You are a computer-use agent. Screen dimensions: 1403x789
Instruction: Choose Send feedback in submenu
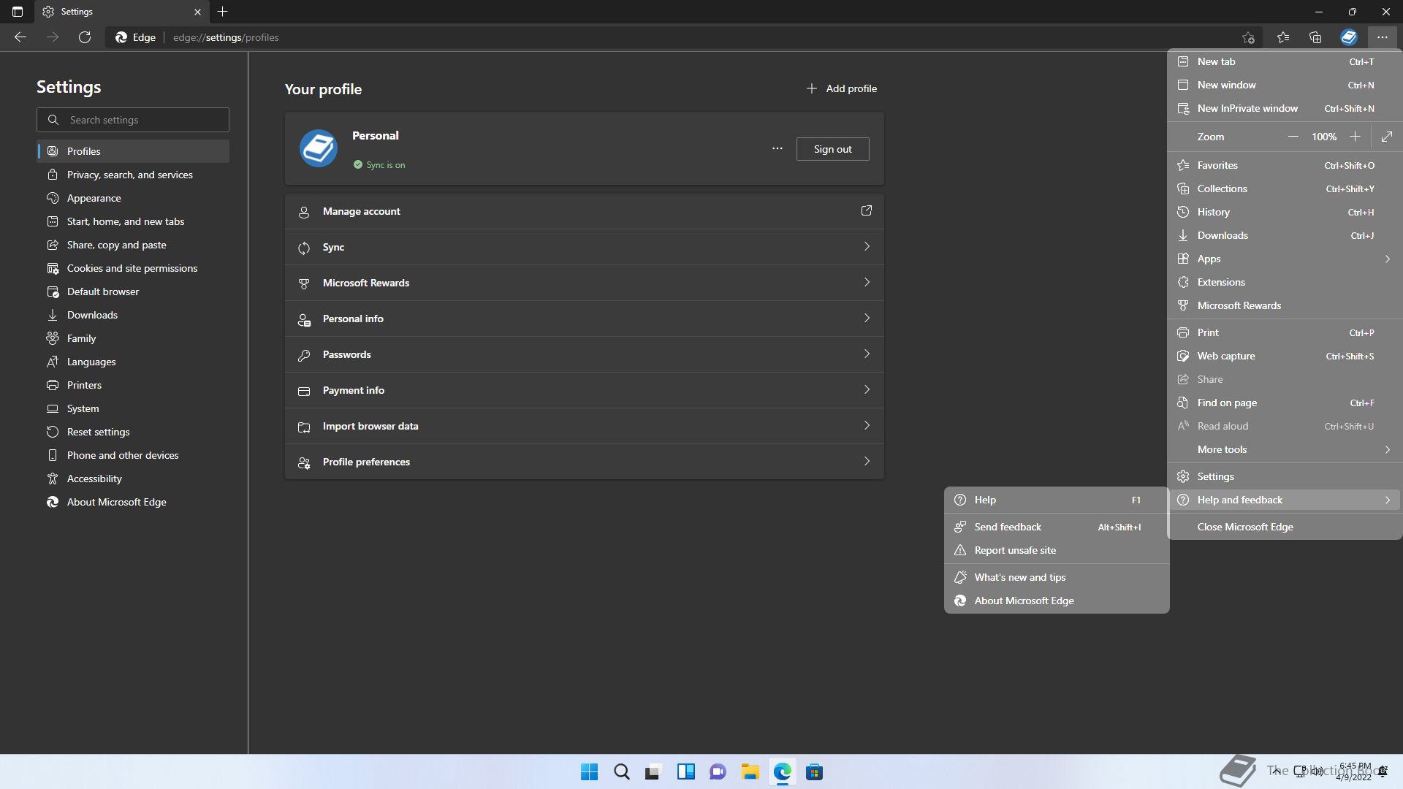1057,527
